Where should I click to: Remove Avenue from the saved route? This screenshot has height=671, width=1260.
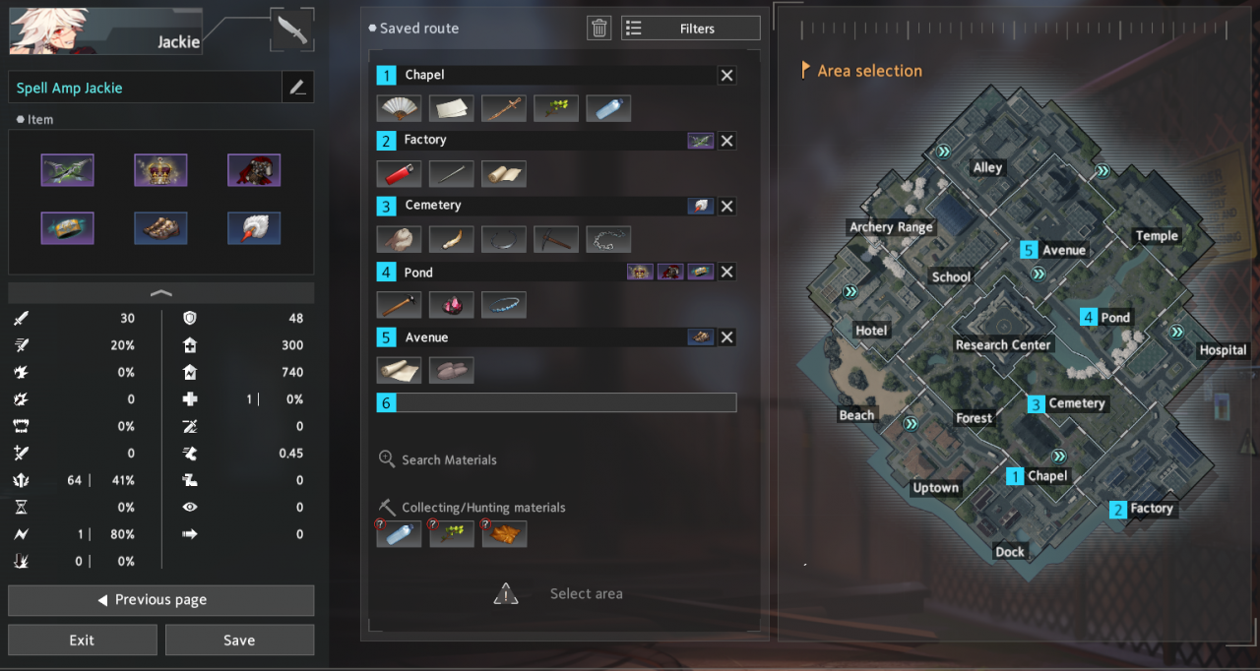tap(726, 337)
